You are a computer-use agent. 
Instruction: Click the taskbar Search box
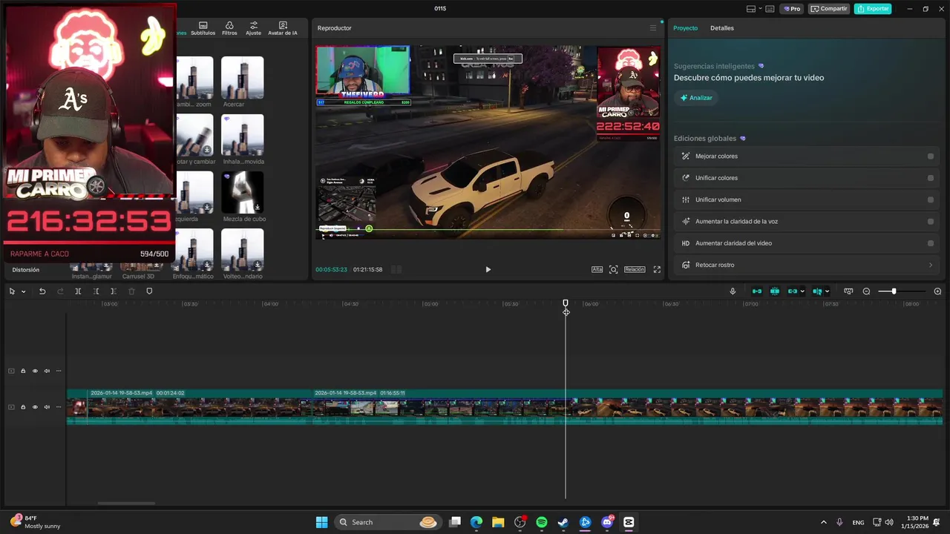click(x=387, y=522)
